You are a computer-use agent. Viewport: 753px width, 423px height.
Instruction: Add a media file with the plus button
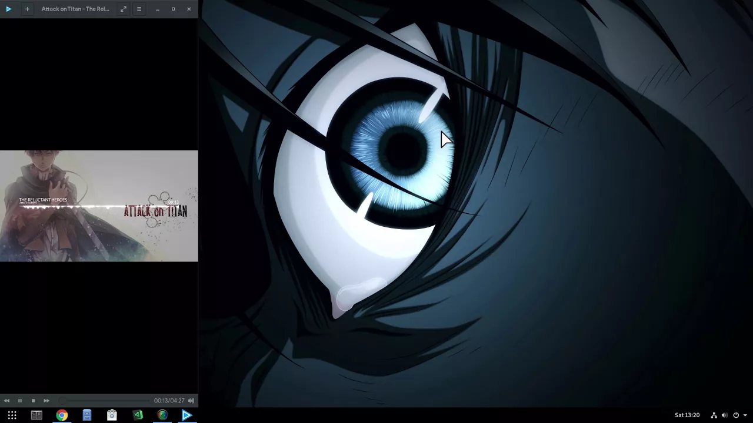(x=27, y=9)
